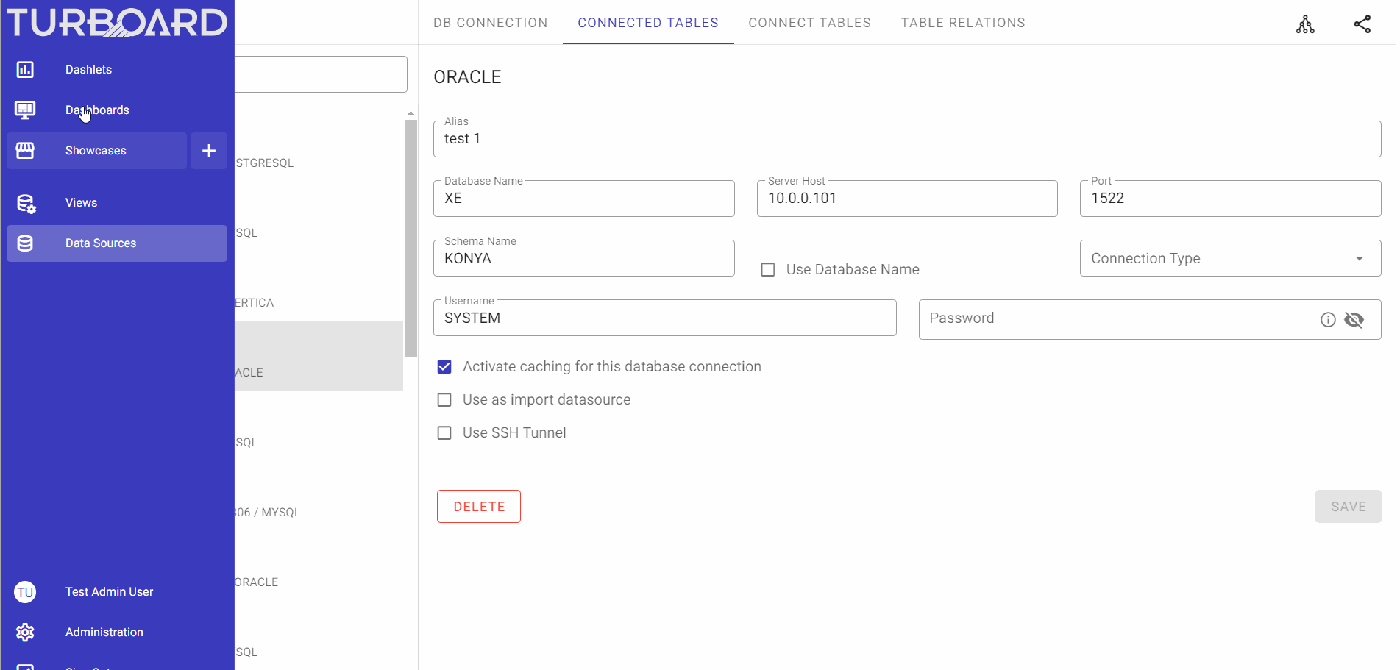The height and width of the screenshot is (670, 1400).
Task: Click the Server Host field
Action: coord(907,199)
